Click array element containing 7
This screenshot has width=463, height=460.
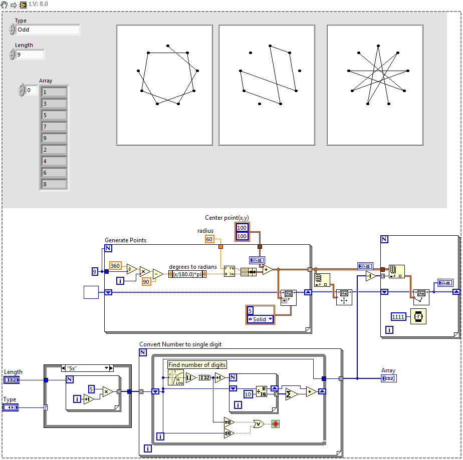(54, 127)
